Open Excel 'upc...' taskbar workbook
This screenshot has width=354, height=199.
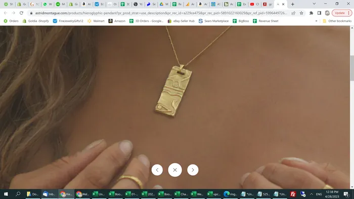click(x=214, y=194)
